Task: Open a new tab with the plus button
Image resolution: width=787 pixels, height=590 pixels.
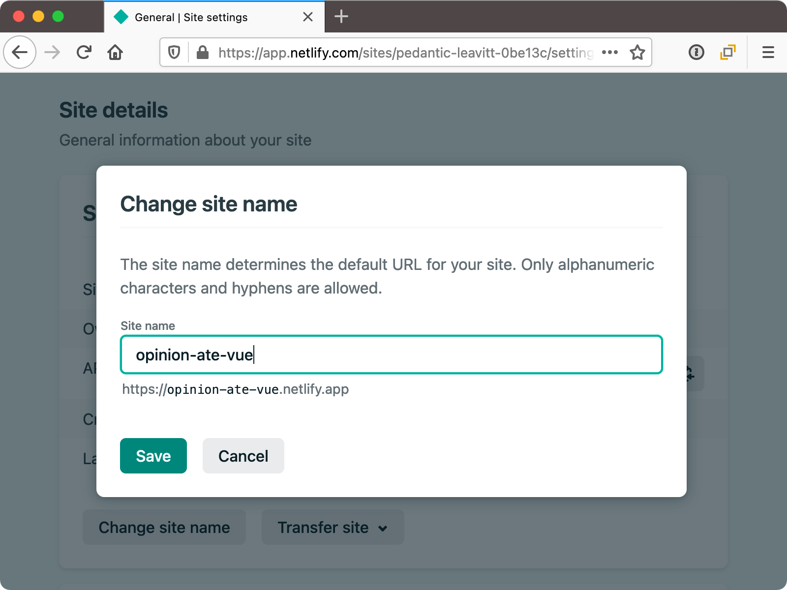Action: click(x=341, y=17)
